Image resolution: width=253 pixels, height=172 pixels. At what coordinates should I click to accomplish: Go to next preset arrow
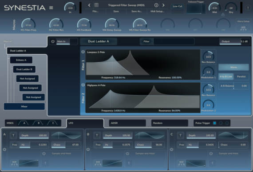click(163, 5)
